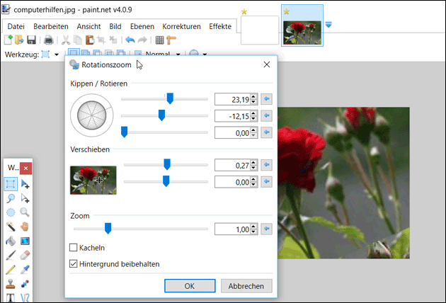Select the Clone Stamp tool
The image size is (446, 303).
[11, 285]
